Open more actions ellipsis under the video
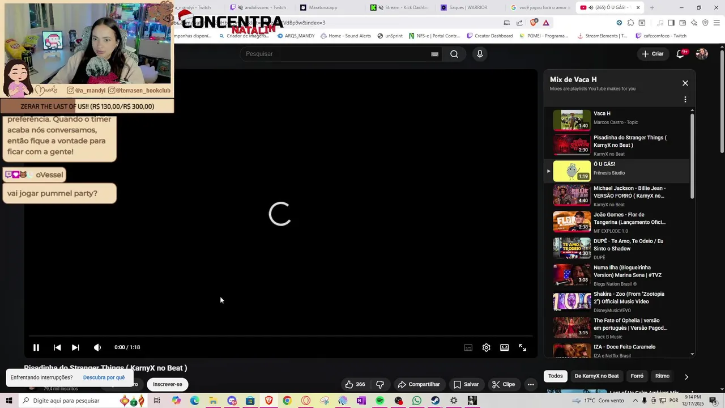 [x=531, y=384]
